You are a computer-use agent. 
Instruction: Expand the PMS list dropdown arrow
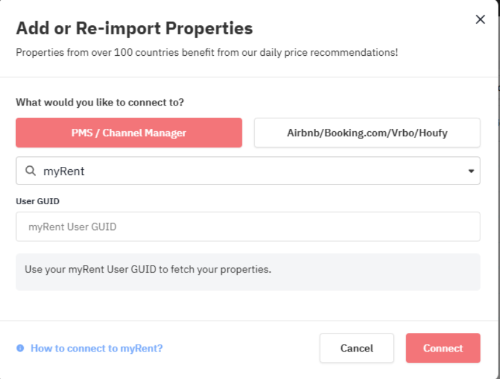point(471,171)
